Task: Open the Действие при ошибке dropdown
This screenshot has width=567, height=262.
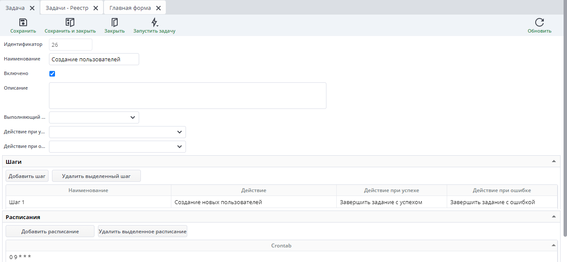Action: click(x=117, y=147)
